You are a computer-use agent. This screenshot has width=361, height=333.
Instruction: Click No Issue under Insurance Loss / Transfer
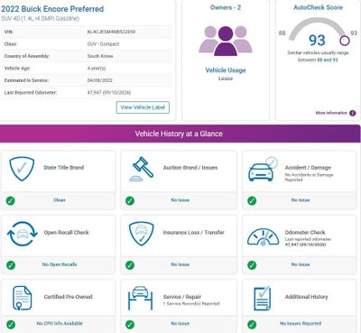pyautogui.click(x=180, y=264)
